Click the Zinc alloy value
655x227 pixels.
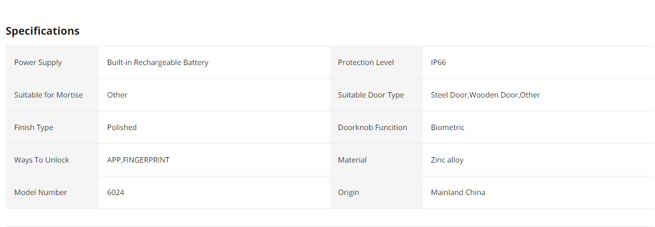click(447, 160)
